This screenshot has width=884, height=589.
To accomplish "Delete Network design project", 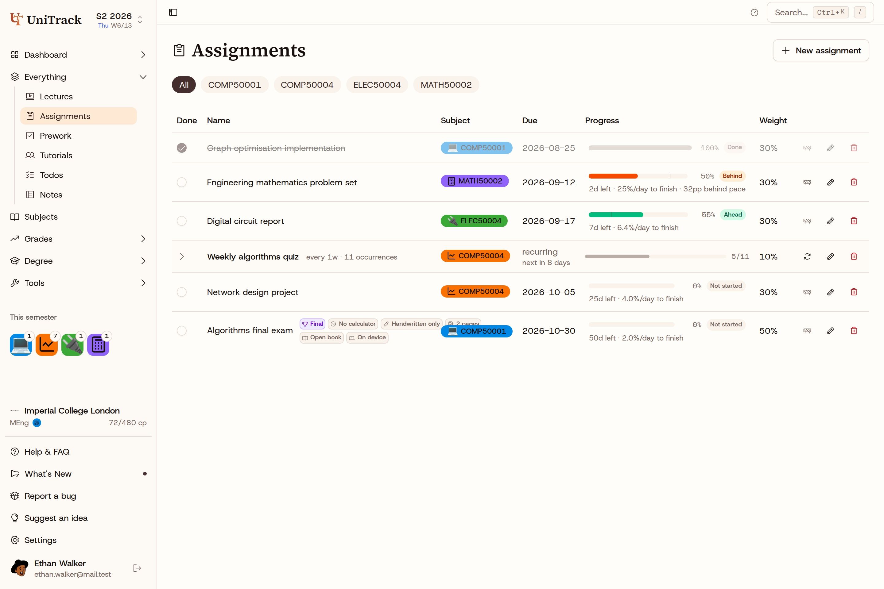I will [854, 292].
